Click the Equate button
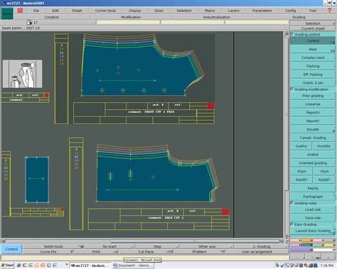The height and width of the screenshot is (269, 337). (313, 129)
